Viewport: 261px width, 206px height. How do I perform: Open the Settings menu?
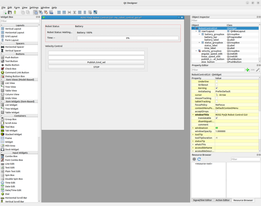(34, 7)
